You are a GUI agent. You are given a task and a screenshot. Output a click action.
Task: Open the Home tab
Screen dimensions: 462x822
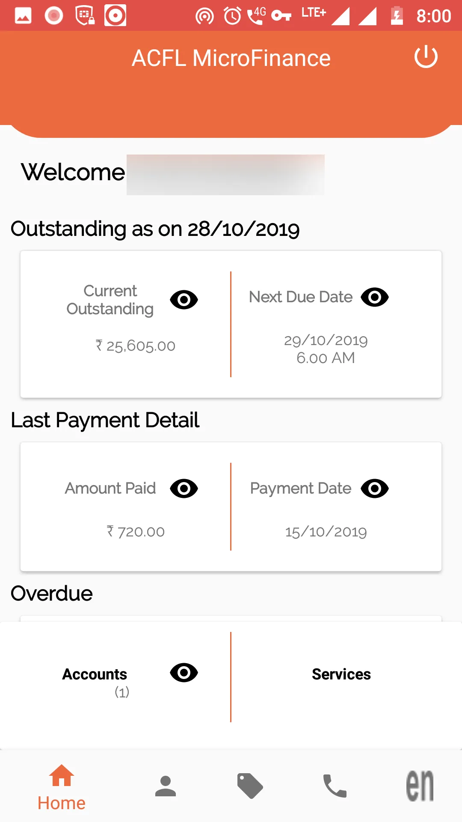pyautogui.click(x=62, y=788)
